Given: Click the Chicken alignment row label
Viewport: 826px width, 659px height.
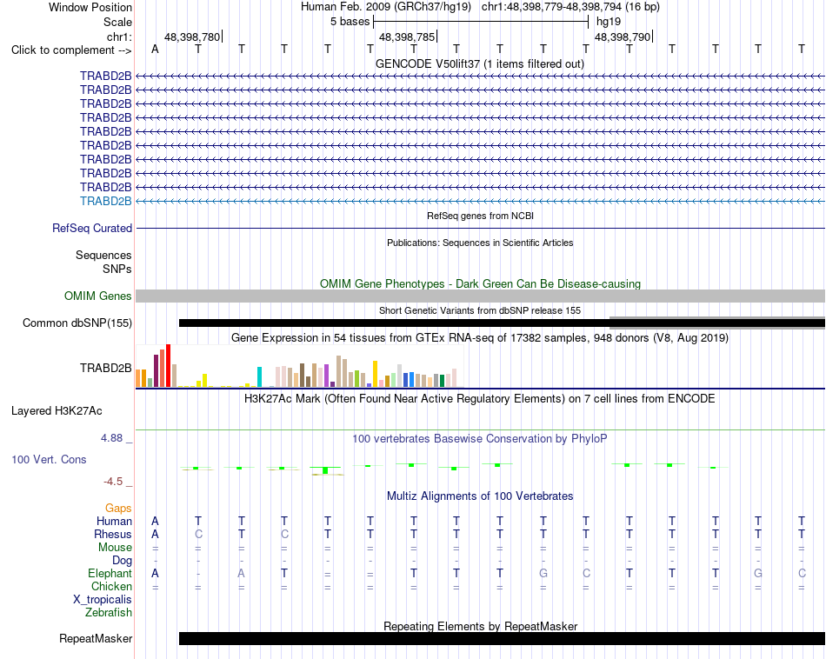Looking at the screenshot, I should click(111, 586).
